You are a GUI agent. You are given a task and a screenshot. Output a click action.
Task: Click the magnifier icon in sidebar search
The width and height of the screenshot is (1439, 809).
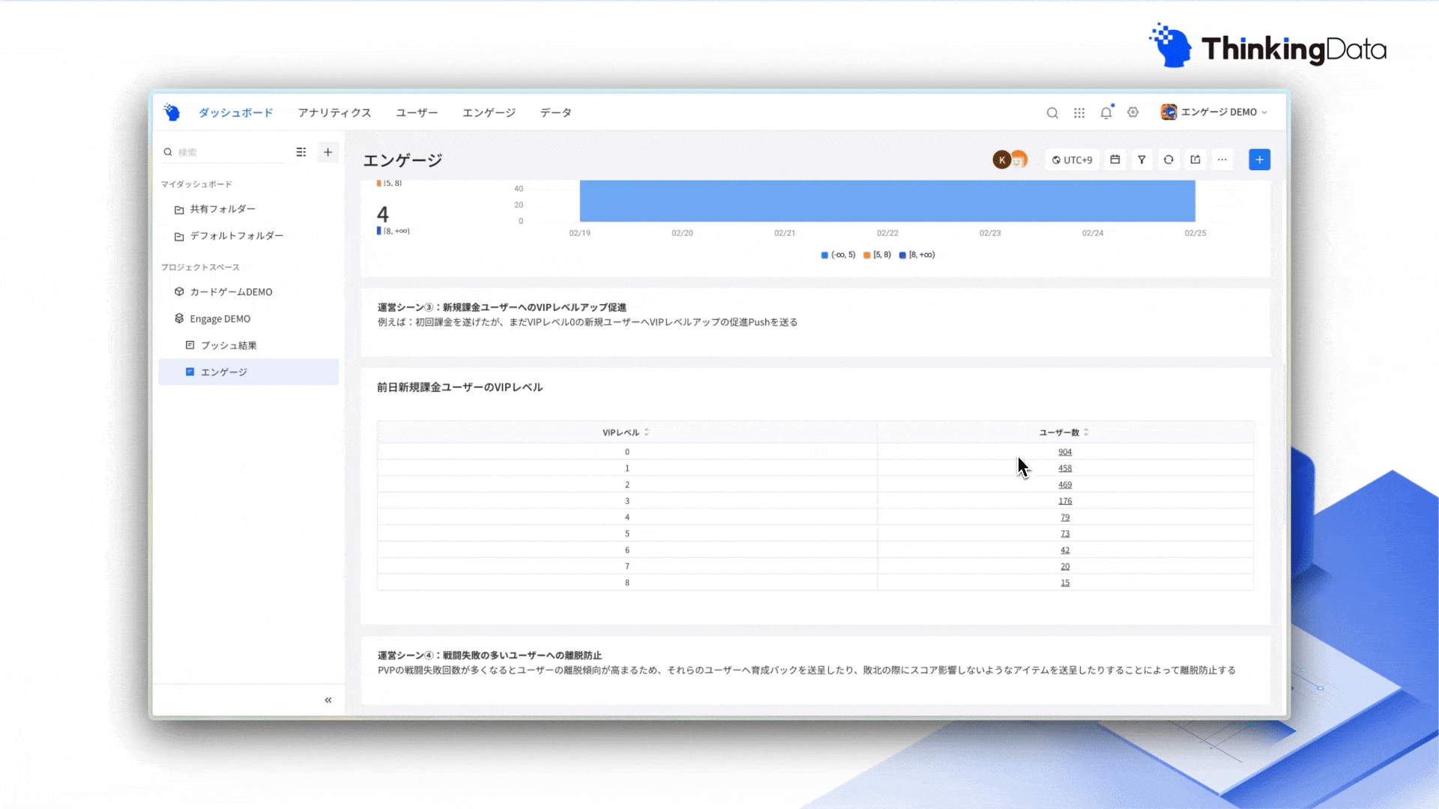pyautogui.click(x=168, y=152)
